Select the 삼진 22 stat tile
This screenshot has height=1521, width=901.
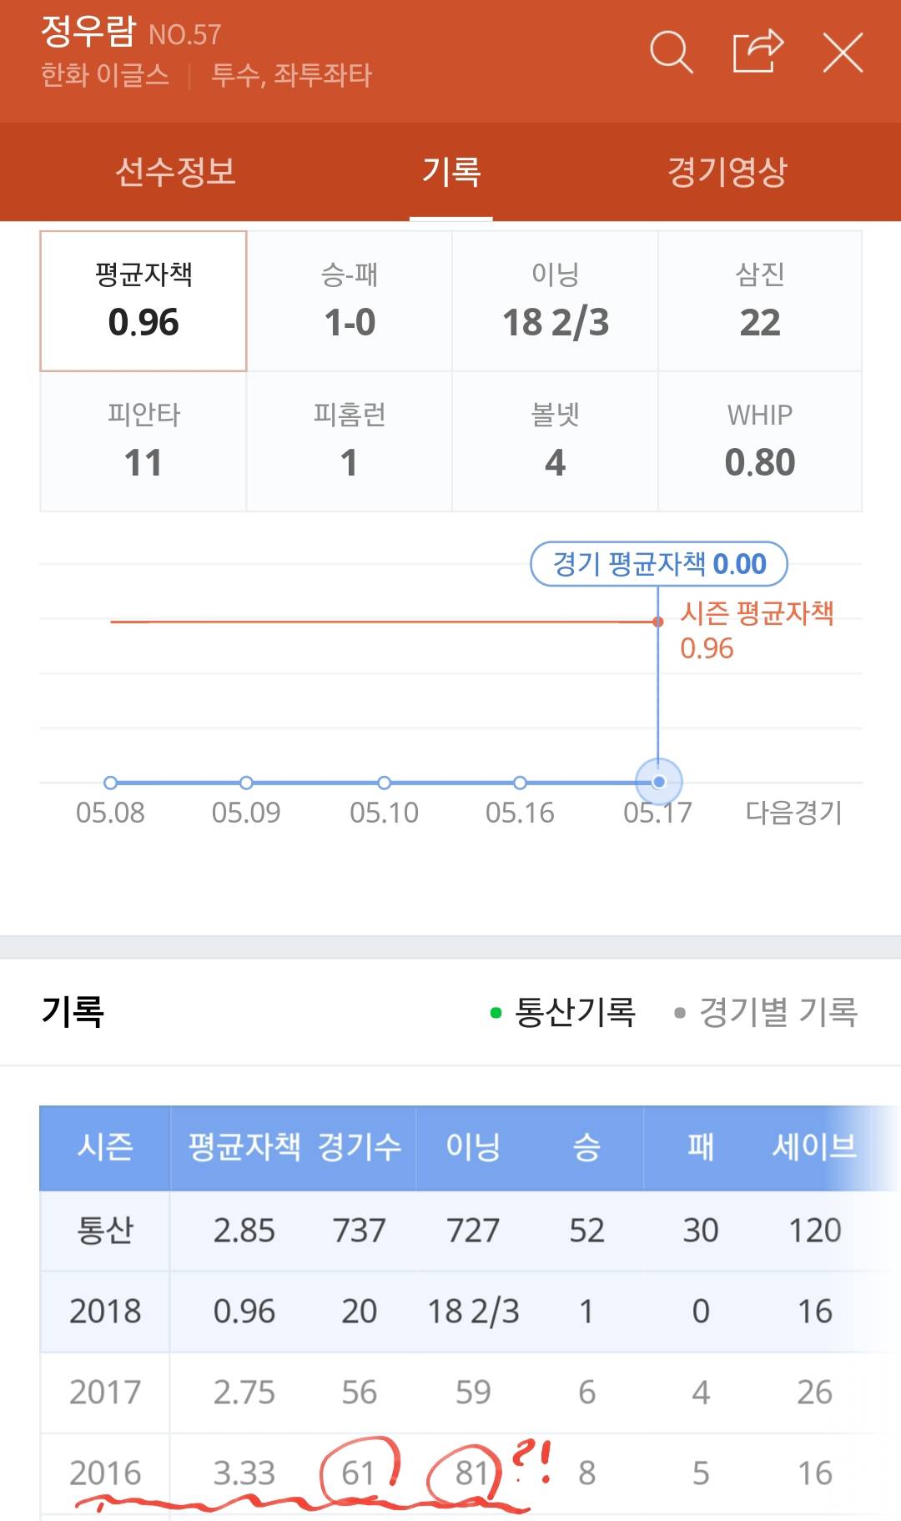tap(760, 301)
